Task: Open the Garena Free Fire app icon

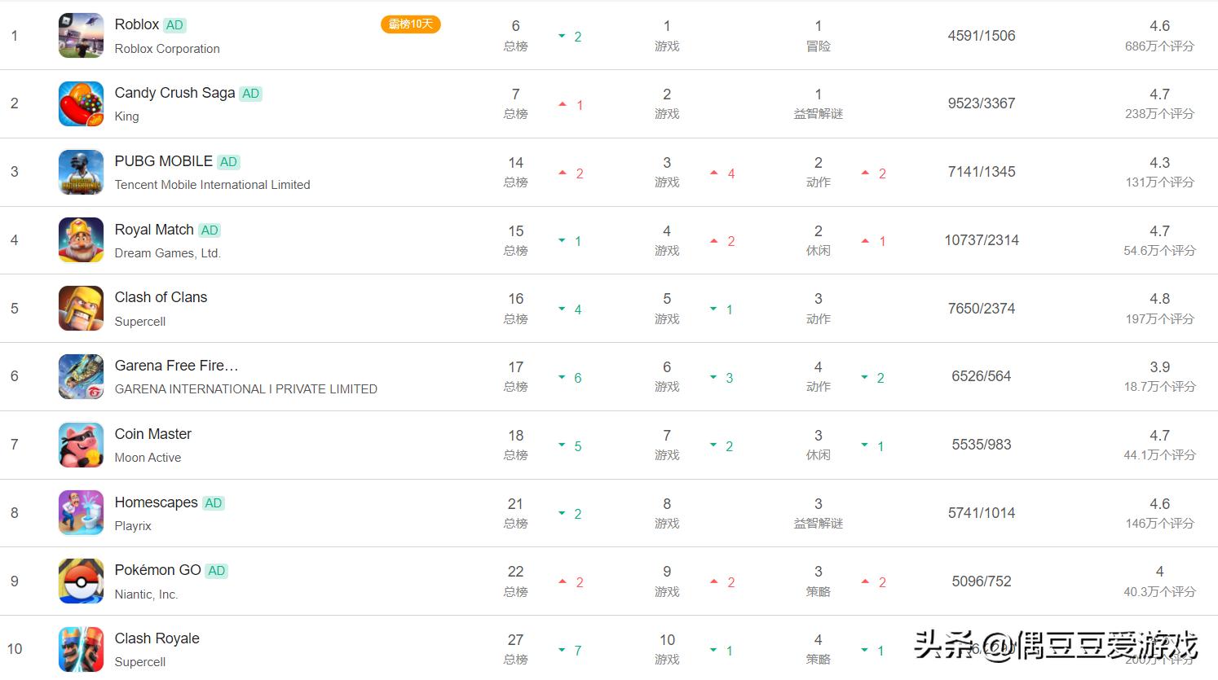Action: coord(81,377)
